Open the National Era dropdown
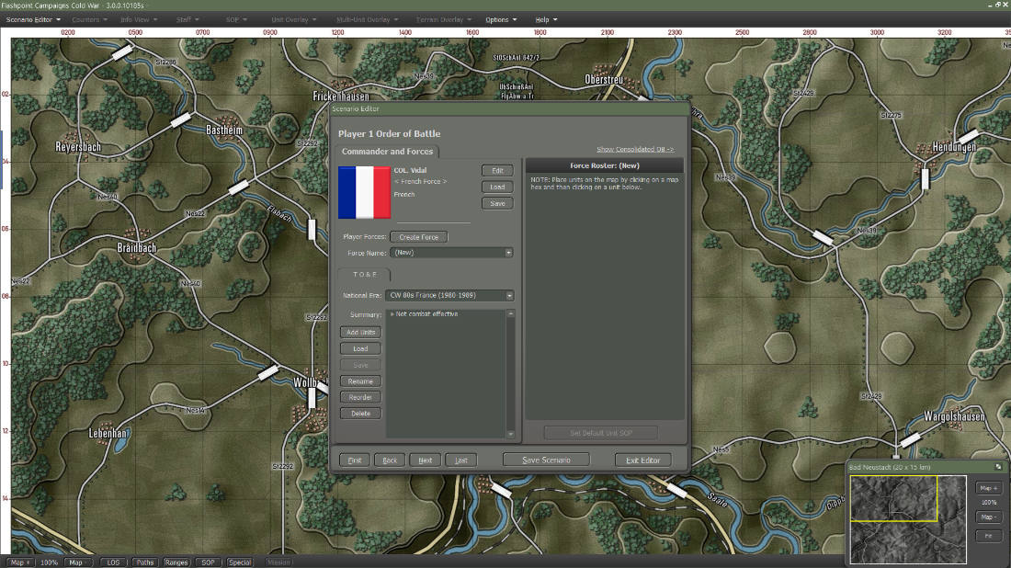 pos(449,295)
